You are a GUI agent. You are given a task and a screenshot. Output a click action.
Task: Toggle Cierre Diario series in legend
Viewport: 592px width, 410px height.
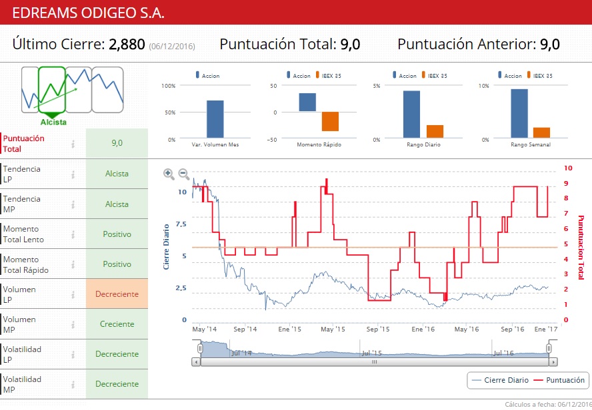(x=499, y=381)
